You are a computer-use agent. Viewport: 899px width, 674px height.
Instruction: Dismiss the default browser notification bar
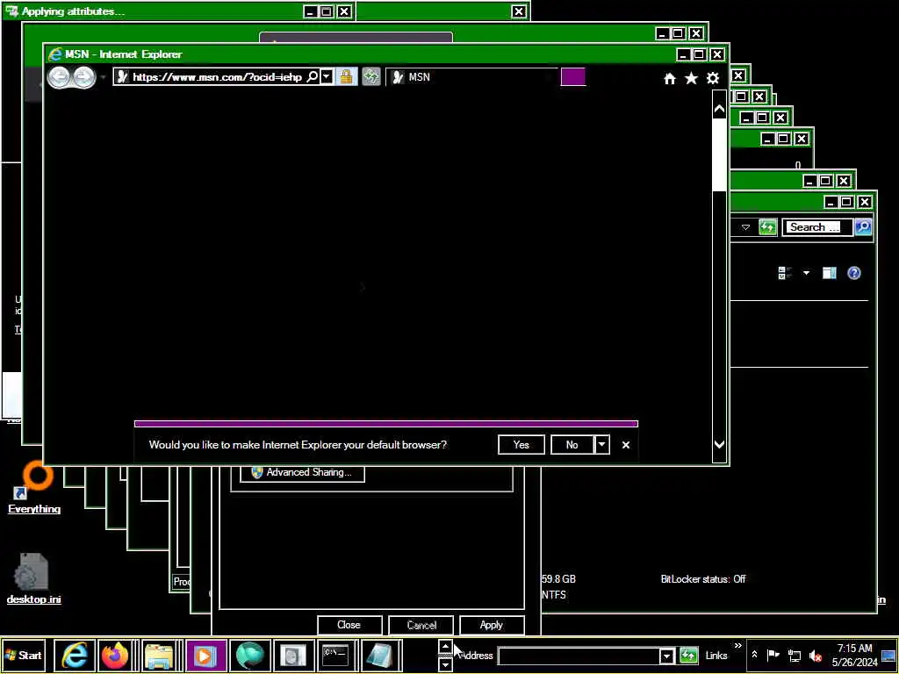click(x=625, y=445)
